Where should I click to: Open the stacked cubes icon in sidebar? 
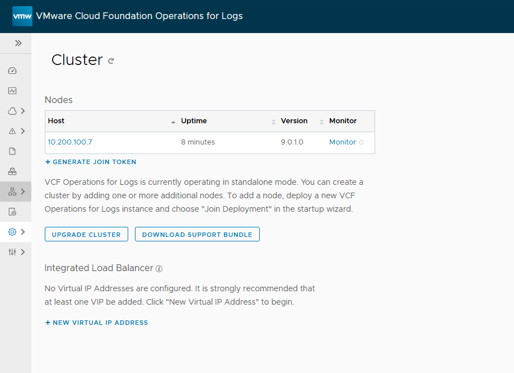tap(12, 171)
